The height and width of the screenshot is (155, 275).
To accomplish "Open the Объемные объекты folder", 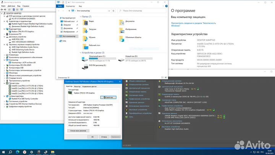I will [x=130, y=39].
